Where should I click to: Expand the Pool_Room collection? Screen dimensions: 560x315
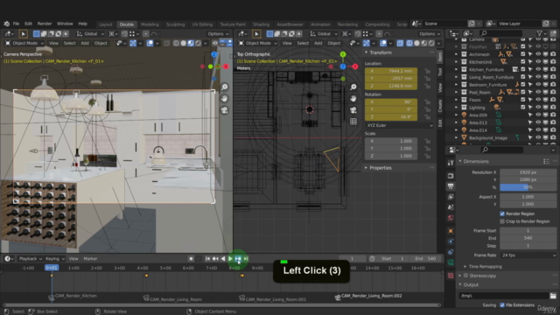(x=456, y=92)
